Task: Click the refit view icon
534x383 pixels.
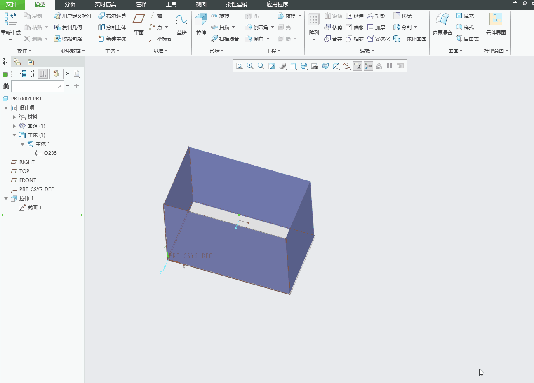Action: [x=240, y=66]
